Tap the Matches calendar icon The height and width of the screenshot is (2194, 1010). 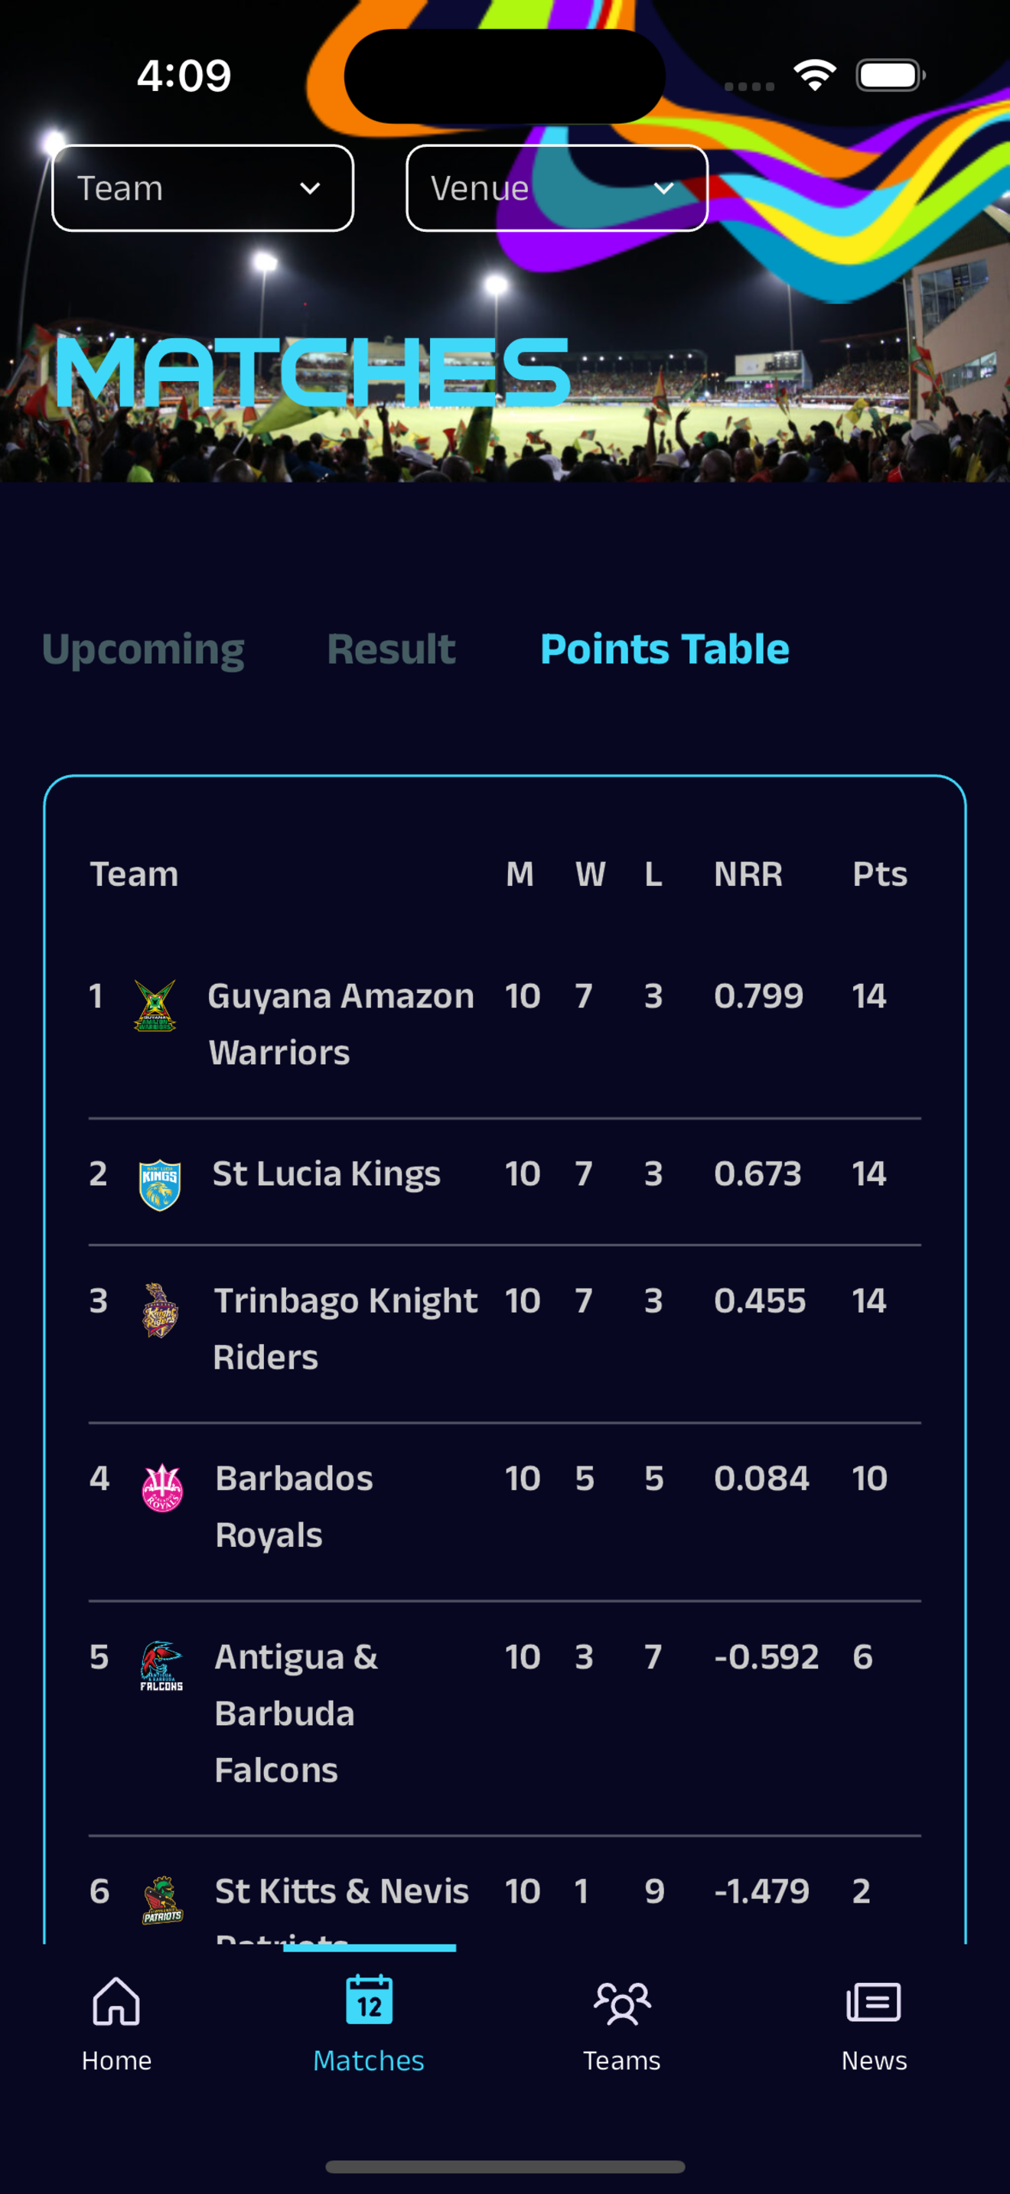click(x=369, y=1999)
